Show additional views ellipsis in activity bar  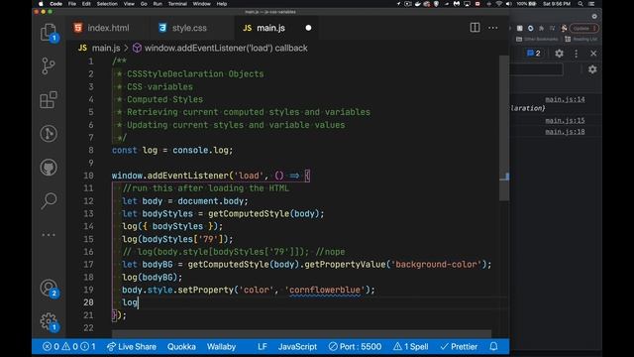coord(49,234)
